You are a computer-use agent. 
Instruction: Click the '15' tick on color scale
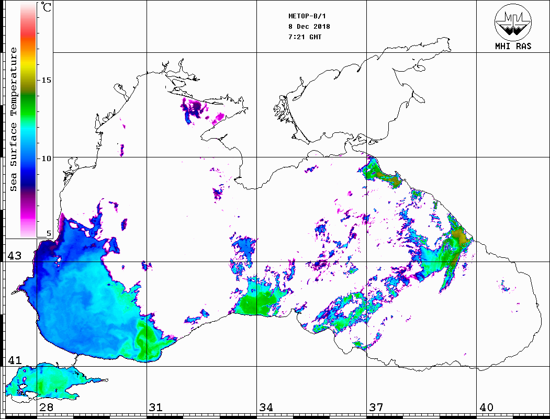tap(46, 80)
